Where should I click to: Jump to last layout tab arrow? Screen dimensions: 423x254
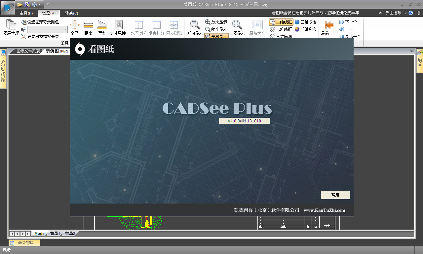click(x=28, y=234)
